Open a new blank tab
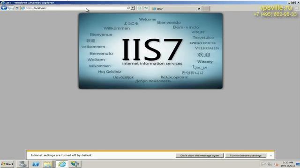 pos(206,8)
